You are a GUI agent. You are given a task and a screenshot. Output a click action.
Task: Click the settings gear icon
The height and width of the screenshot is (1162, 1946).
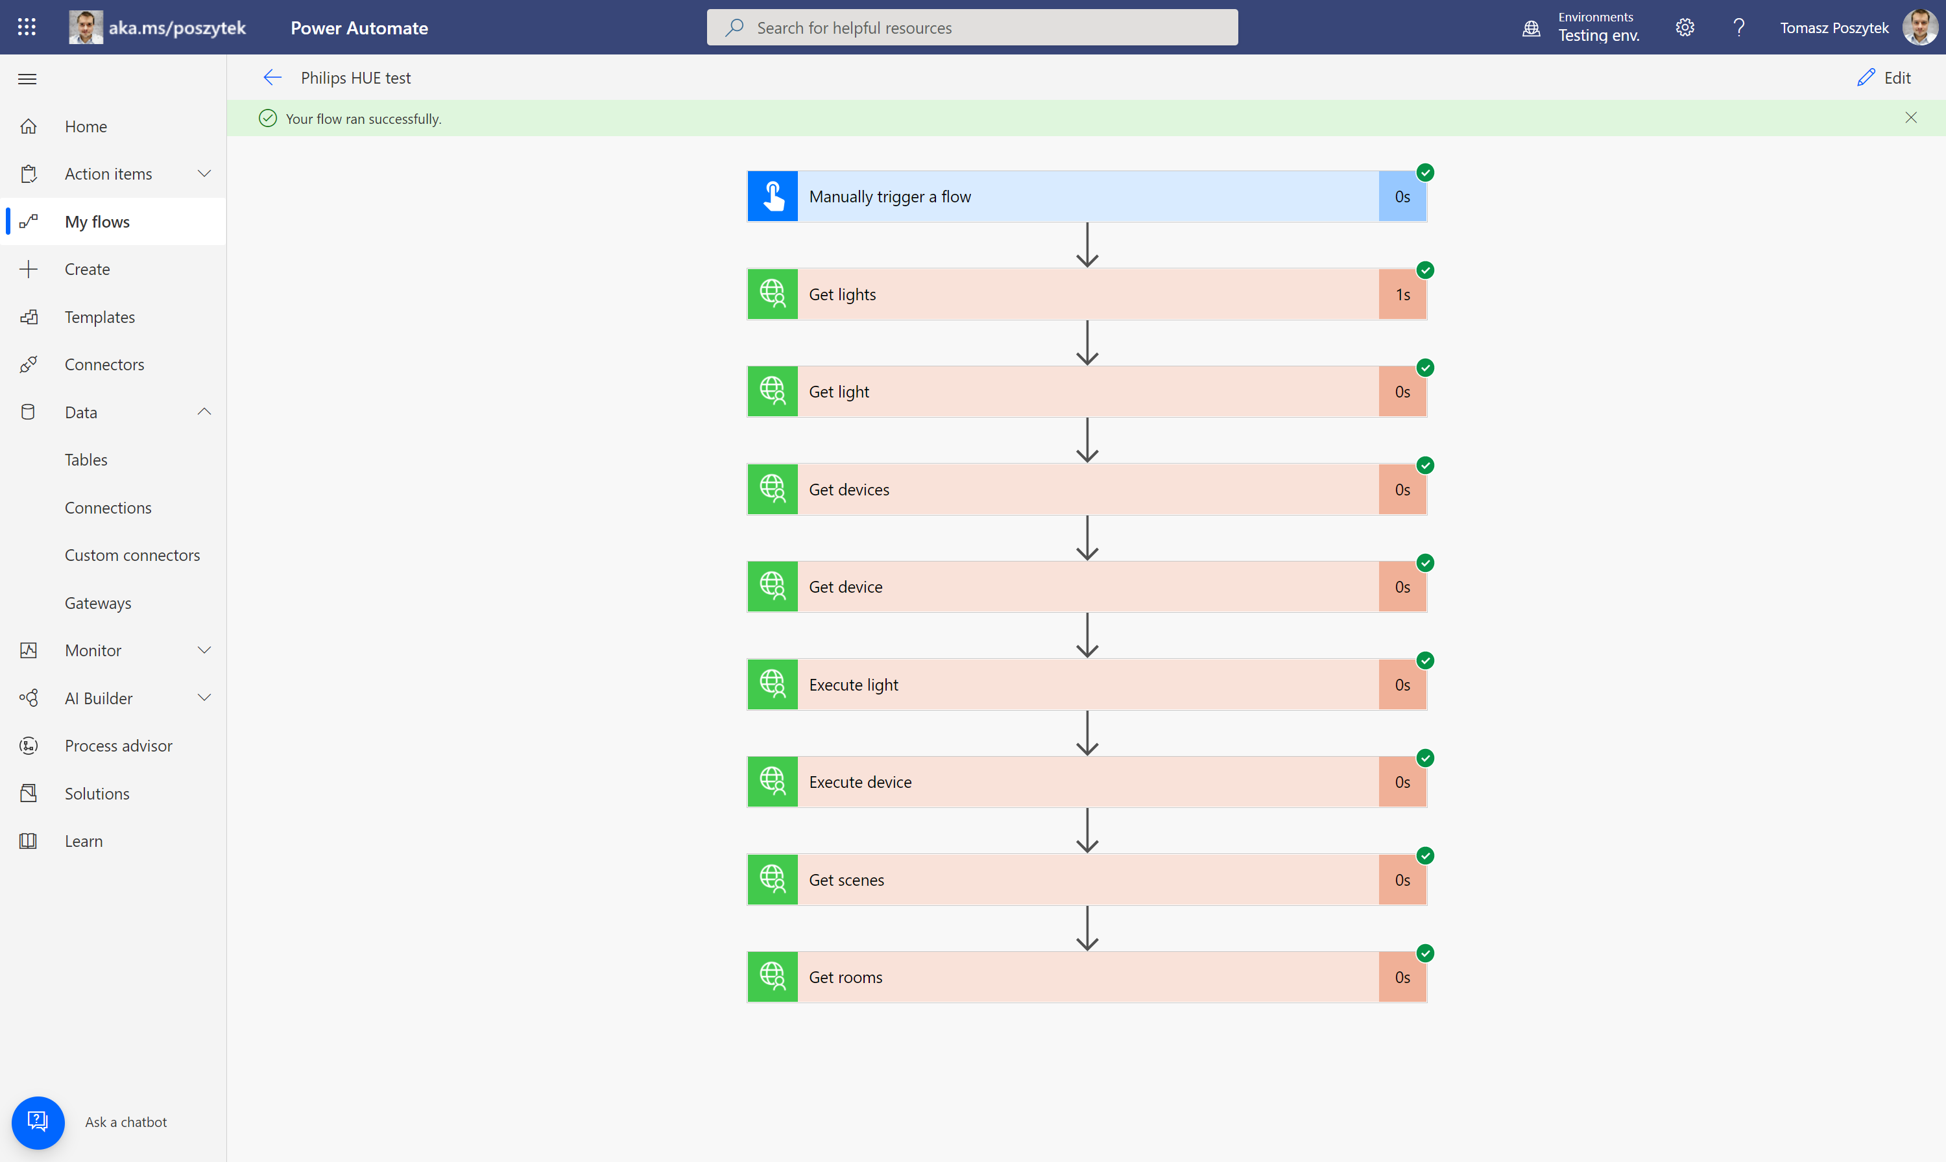[1685, 27]
